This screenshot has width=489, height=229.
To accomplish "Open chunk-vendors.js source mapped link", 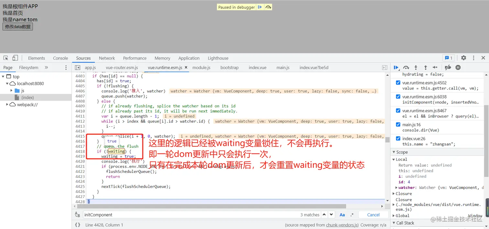I will [x=342, y=225].
